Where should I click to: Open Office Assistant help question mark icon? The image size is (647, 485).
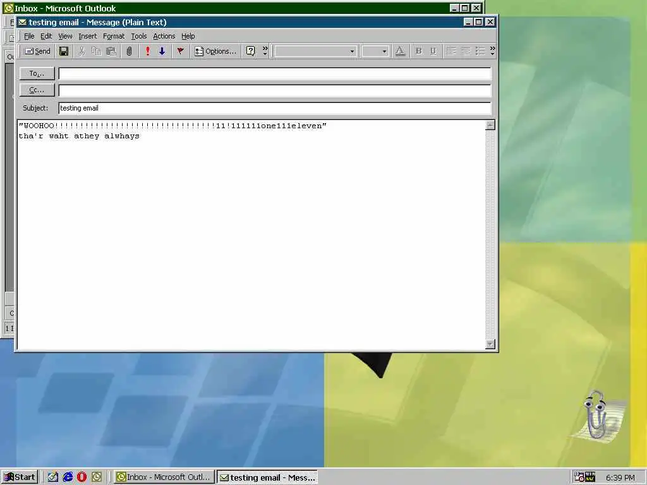[250, 51]
